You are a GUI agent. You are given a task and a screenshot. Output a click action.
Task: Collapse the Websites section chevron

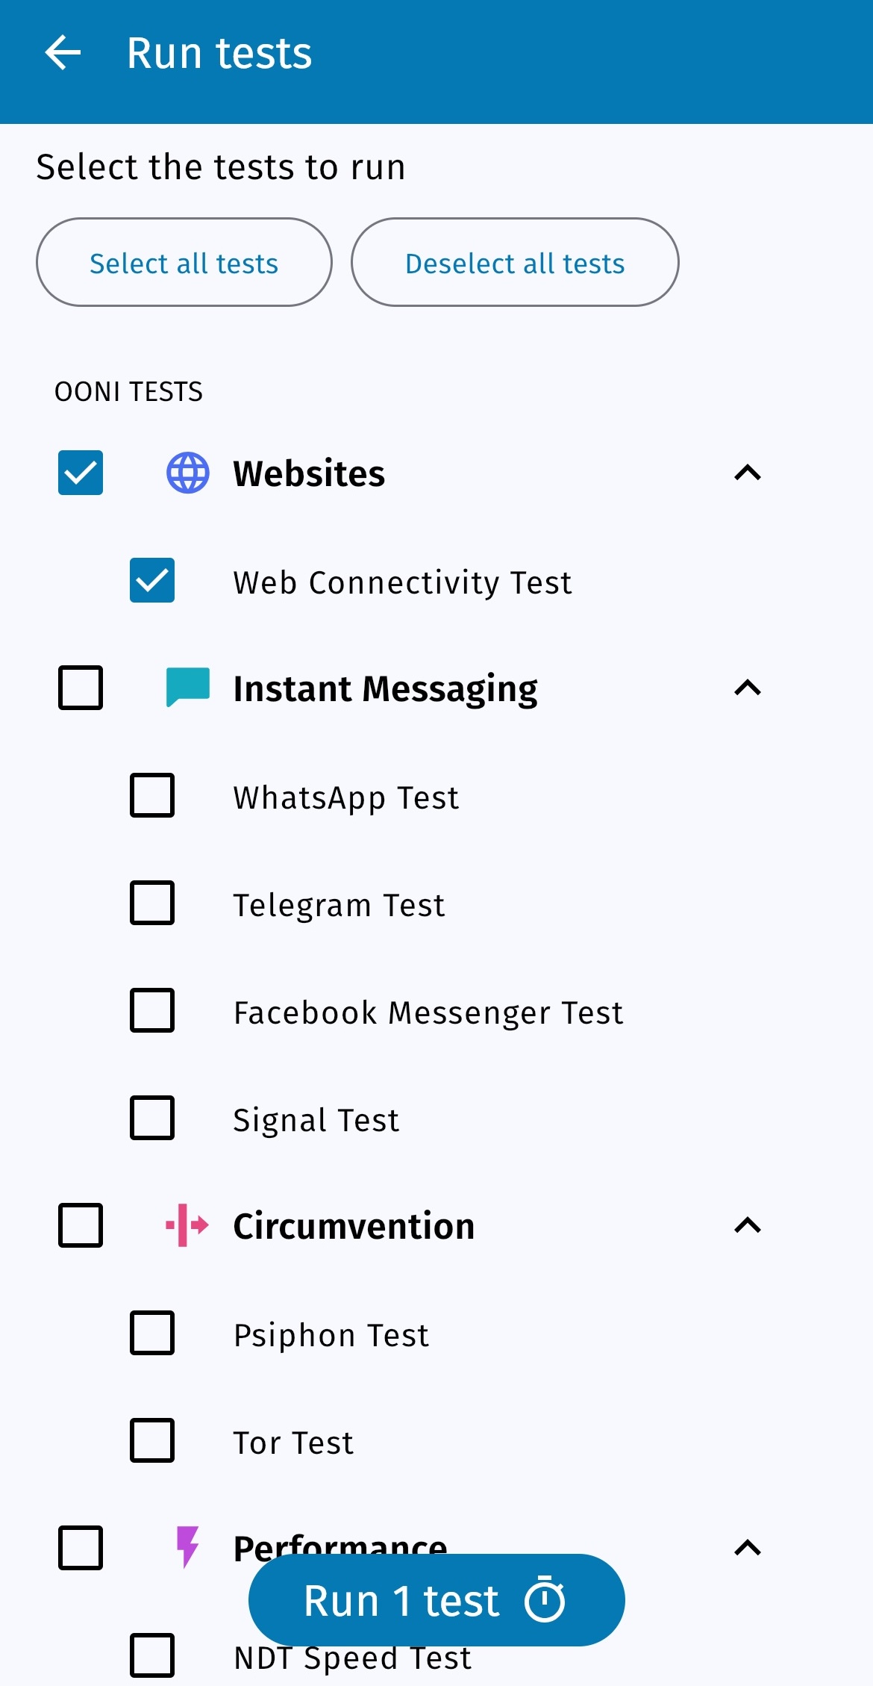pos(748,473)
